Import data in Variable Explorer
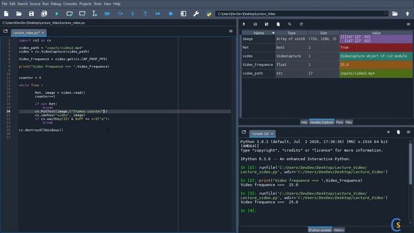The width and height of the screenshot is (414, 233). tap(244, 25)
